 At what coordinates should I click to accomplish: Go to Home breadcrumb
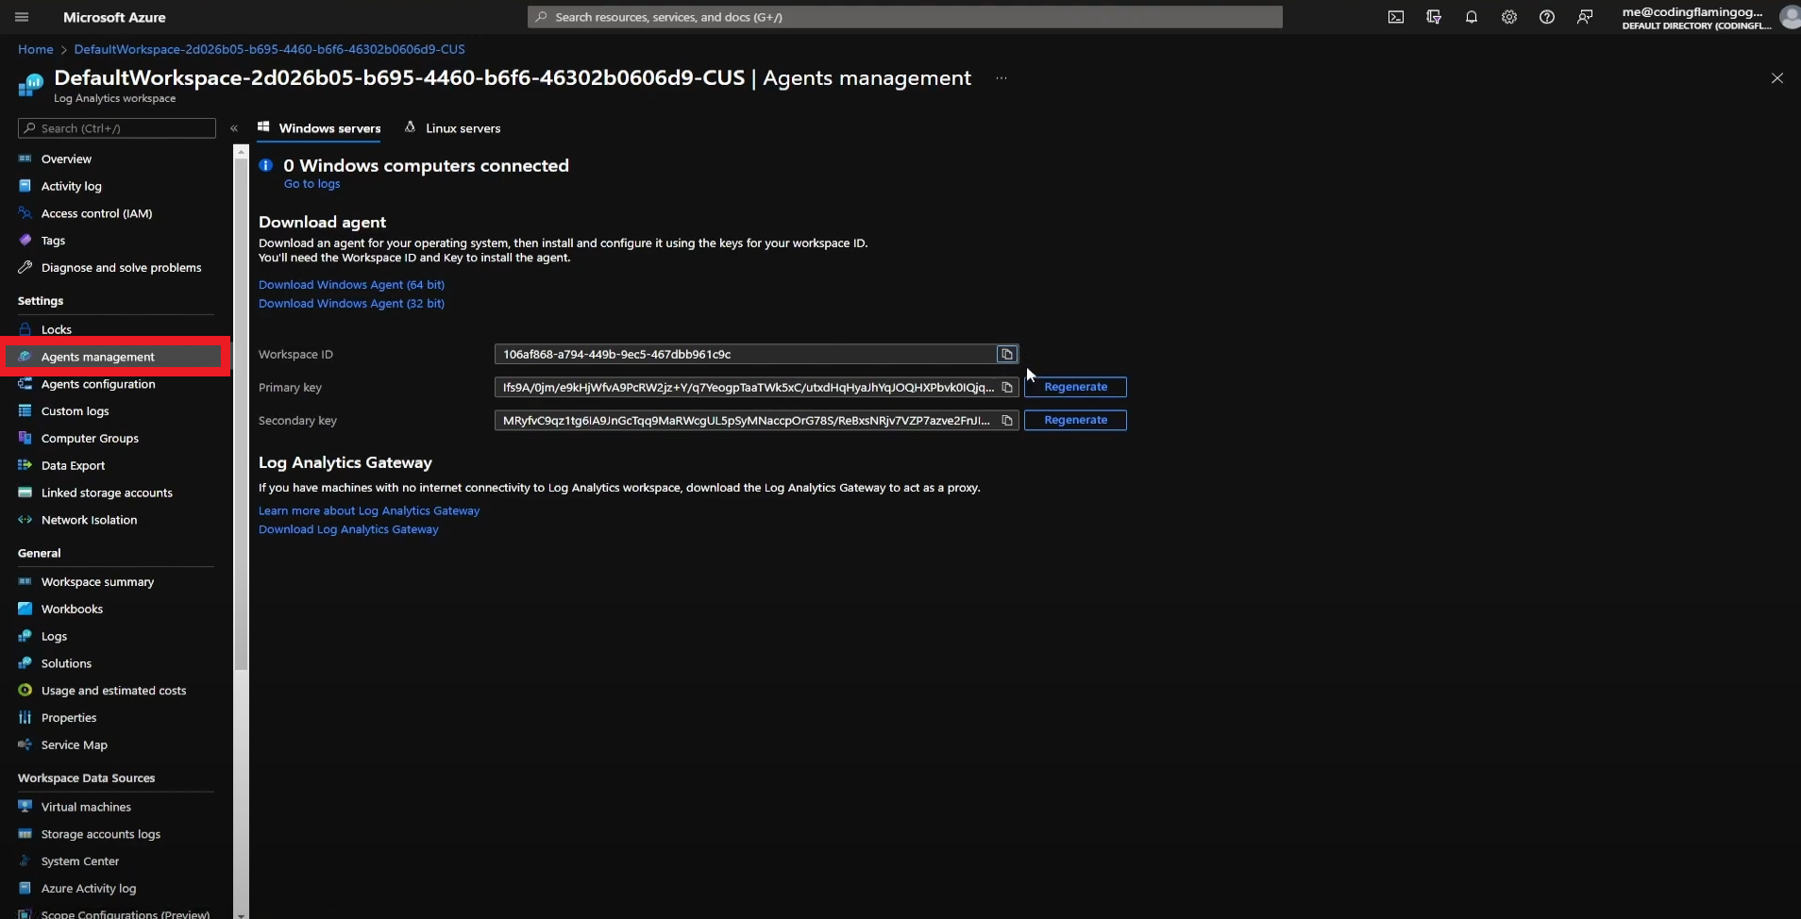(36, 49)
